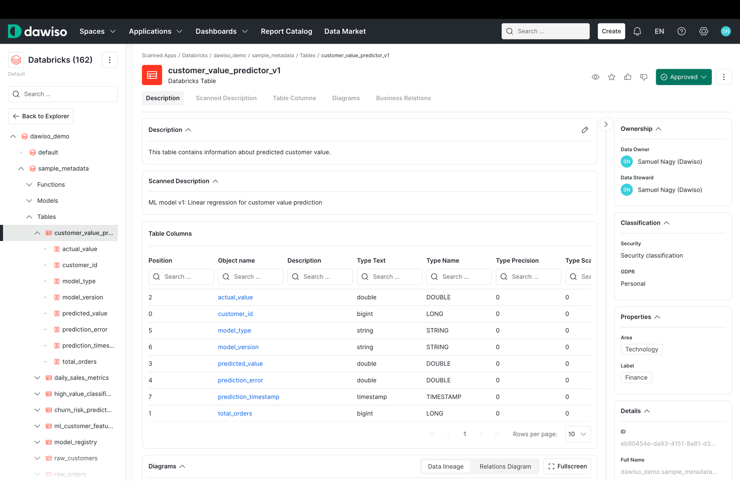Open Databricks three-dot menu in sidebar
The image size is (740, 481).
click(110, 60)
